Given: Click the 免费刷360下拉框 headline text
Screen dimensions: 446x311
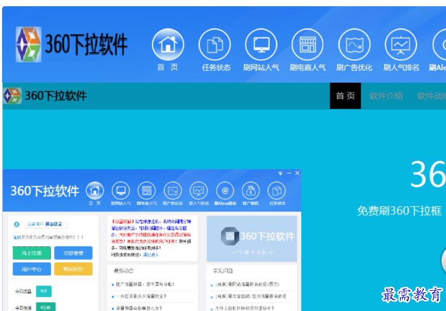Looking at the screenshot, I should click(399, 211).
